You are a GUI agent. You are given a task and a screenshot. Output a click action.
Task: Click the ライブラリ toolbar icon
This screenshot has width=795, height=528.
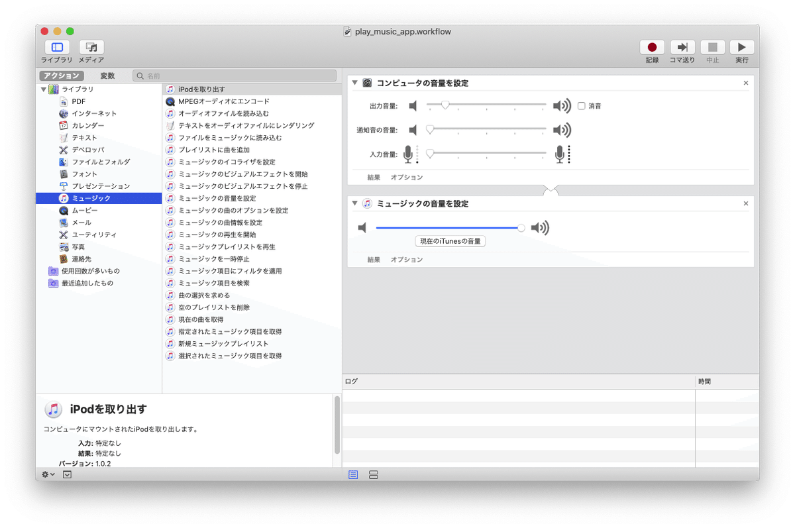pos(57,47)
